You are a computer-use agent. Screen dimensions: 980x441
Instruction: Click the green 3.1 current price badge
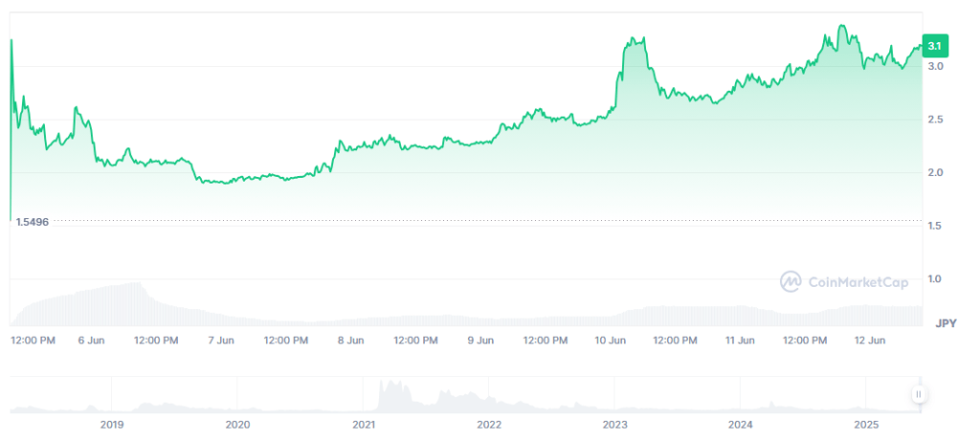click(x=934, y=46)
